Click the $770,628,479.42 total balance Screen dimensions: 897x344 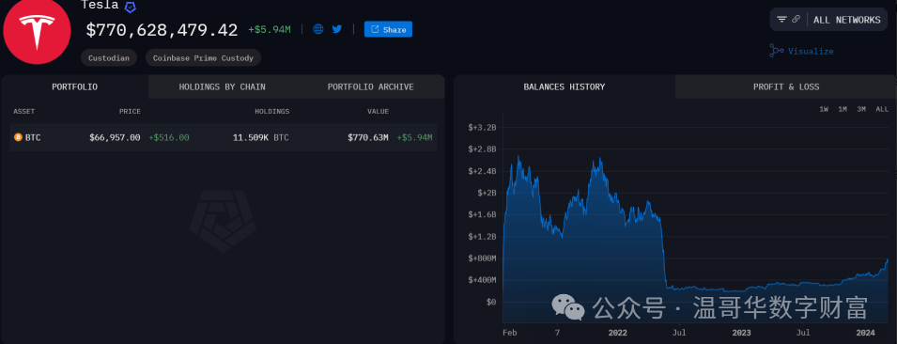pos(162,30)
